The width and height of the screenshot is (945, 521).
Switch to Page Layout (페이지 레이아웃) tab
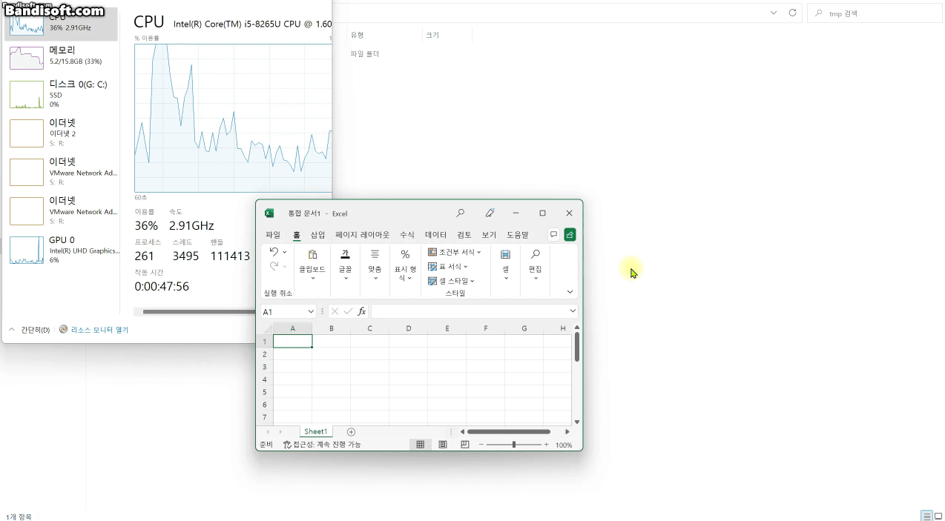pos(362,235)
